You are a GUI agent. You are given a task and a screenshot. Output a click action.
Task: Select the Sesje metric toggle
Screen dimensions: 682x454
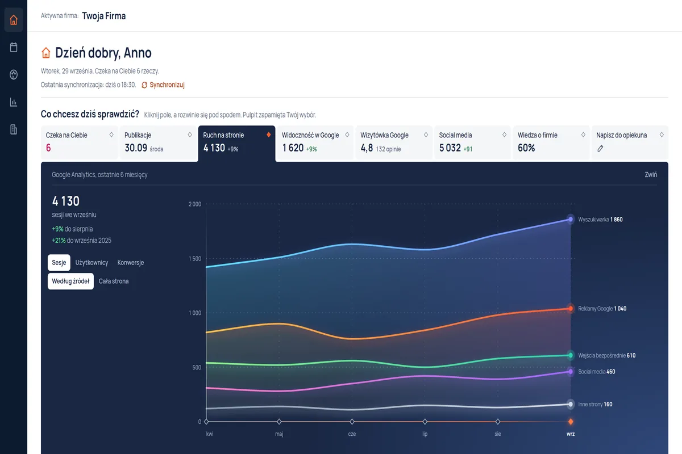click(59, 263)
